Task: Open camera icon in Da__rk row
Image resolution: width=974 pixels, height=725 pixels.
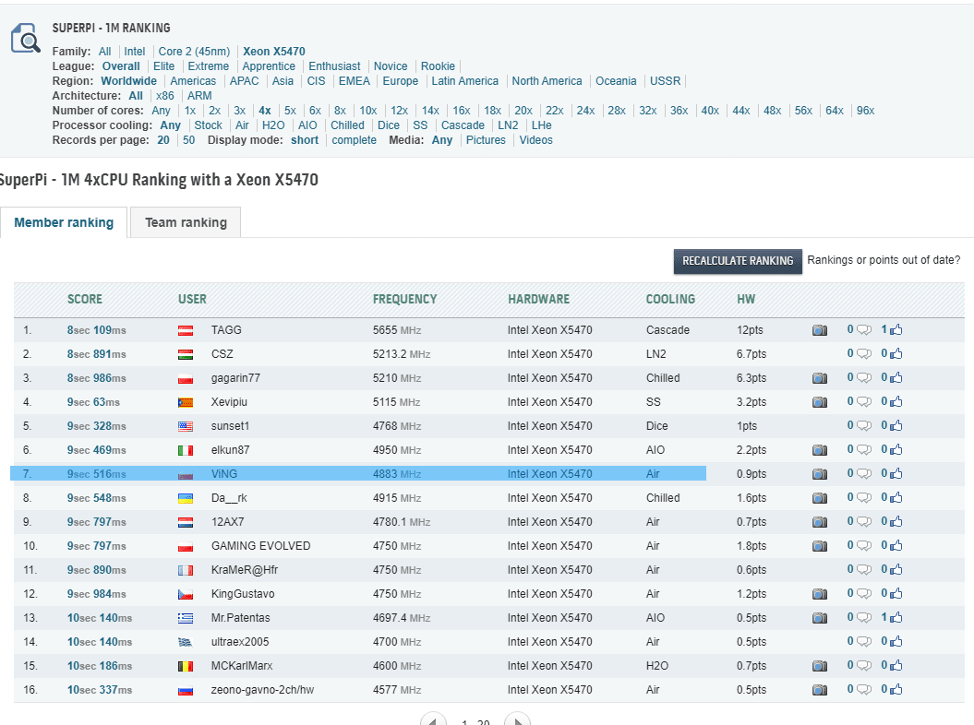Action: click(819, 498)
